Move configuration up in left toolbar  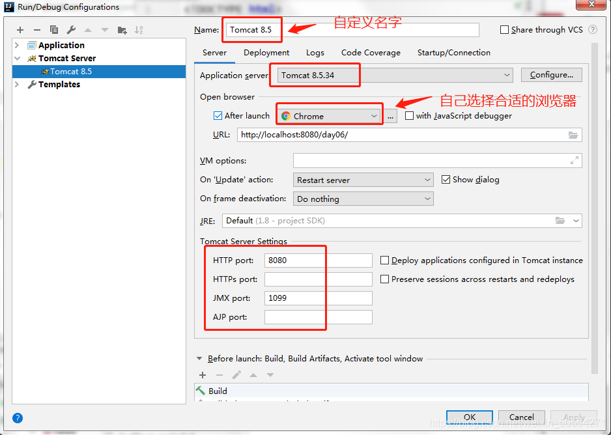tap(88, 30)
